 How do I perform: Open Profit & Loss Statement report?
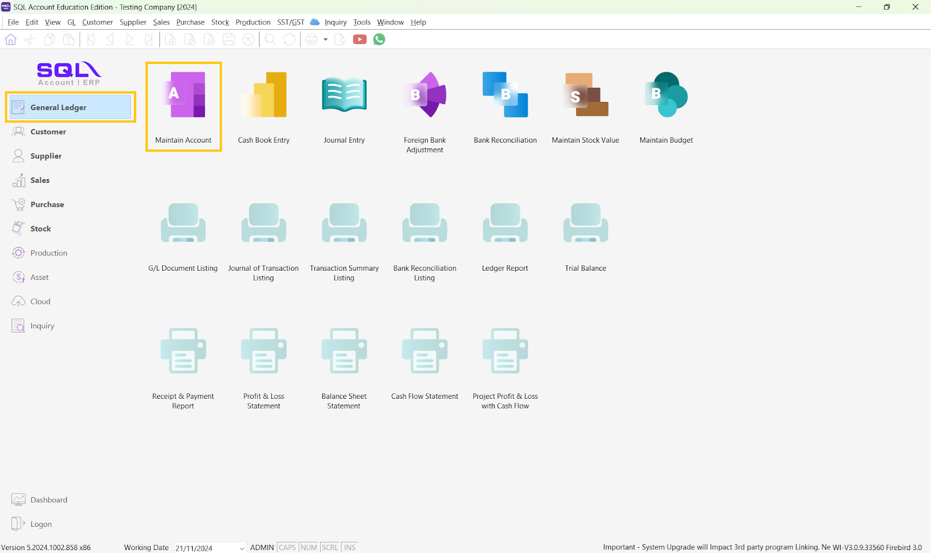coord(264,369)
